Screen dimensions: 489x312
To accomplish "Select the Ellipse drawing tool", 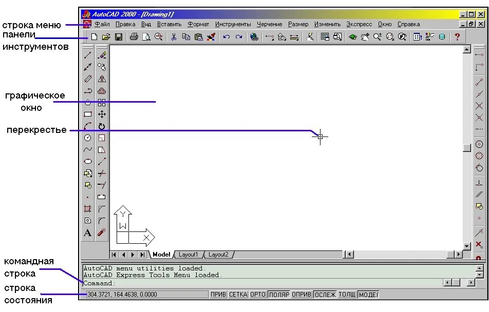I will click(88, 162).
